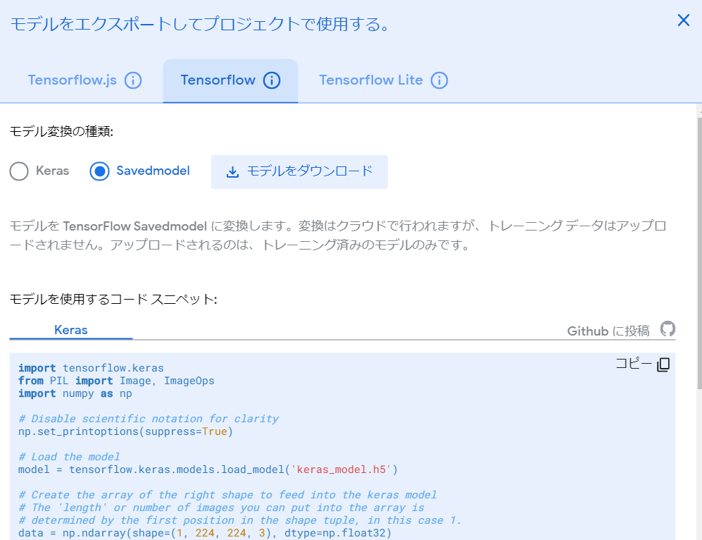Select the Keras code snippet tab

pos(70,329)
